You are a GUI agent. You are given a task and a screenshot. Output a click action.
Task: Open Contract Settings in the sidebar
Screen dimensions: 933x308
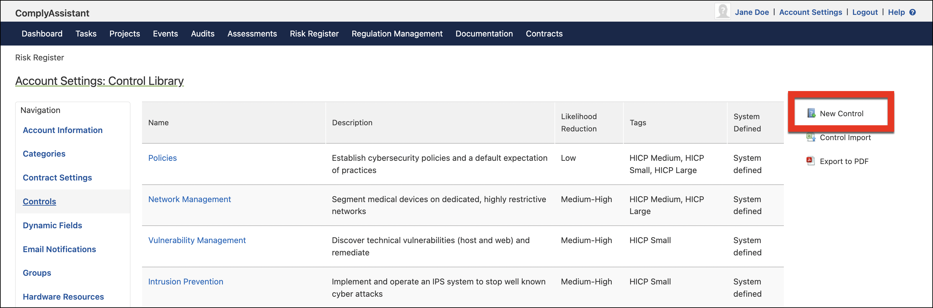point(57,178)
